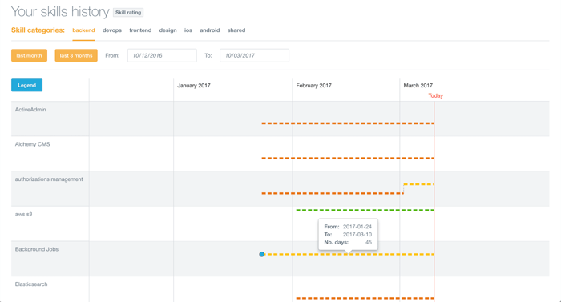Open the blue Legend button
This screenshot has height=302, width=561.
coord(26,85)
